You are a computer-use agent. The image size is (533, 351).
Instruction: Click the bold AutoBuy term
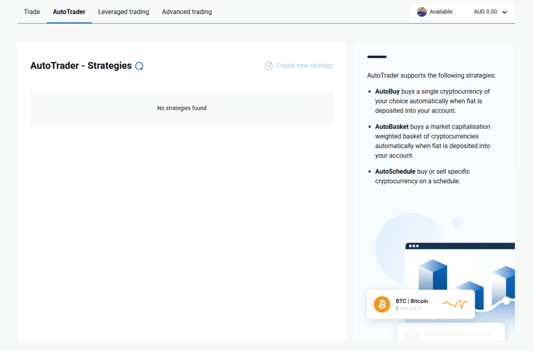tap(387, 92)
